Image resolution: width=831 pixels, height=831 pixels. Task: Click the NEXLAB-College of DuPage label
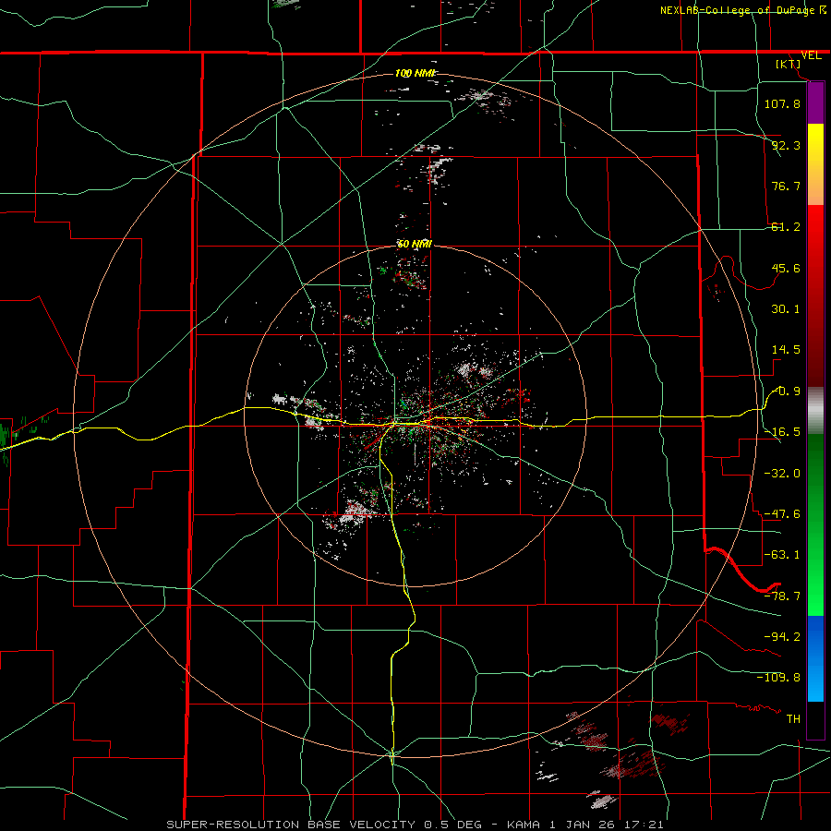point(742,10)
